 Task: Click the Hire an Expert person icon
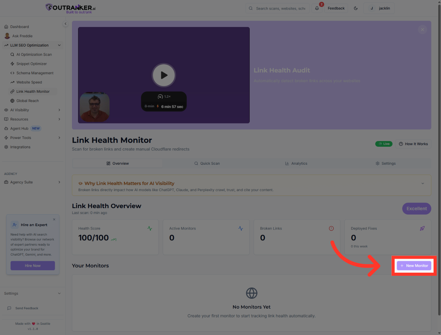click(x=15, y=225)
